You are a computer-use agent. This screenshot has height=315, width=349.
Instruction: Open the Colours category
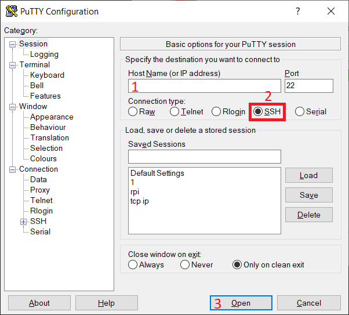click(x=43, y=158)
